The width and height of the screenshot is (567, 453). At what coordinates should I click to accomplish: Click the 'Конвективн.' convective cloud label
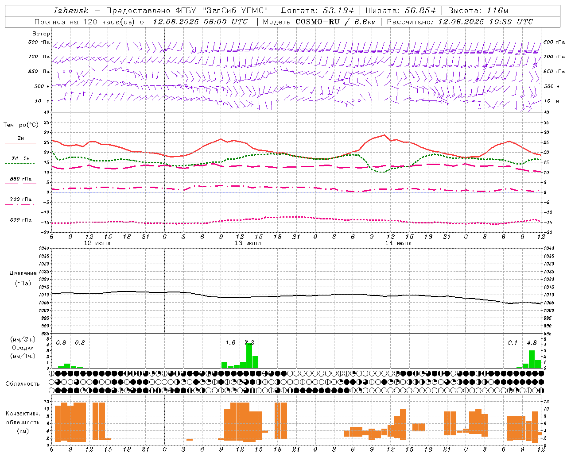point(23,414)
